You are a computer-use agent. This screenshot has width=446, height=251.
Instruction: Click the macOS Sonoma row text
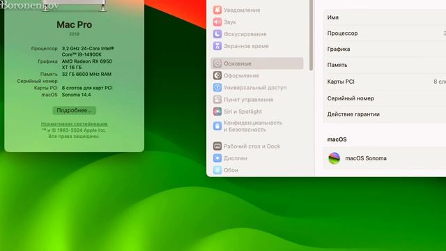[366, 158]
